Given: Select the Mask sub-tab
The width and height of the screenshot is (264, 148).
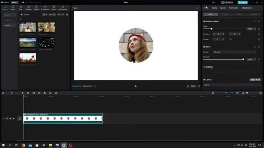Looking at the screenshot, I should 239,14.
